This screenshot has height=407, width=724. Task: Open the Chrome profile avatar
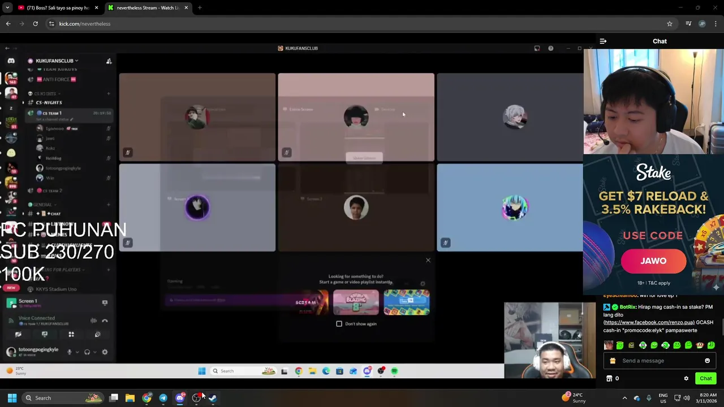702,24
